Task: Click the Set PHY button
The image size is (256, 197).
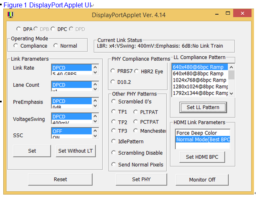Action: 141,179
